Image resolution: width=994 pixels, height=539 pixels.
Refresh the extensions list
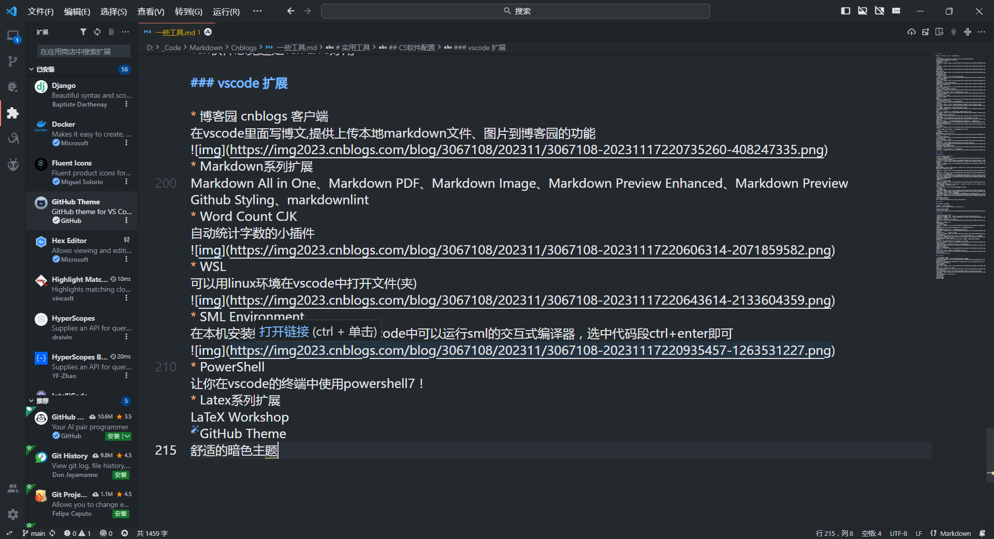97,32
